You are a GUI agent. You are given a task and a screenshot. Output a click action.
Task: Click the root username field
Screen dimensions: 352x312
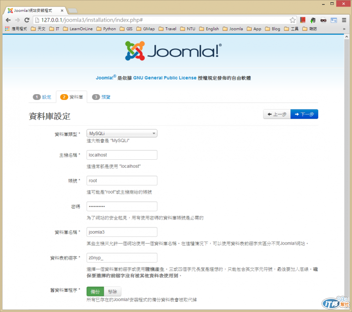(x=122, y=181)
